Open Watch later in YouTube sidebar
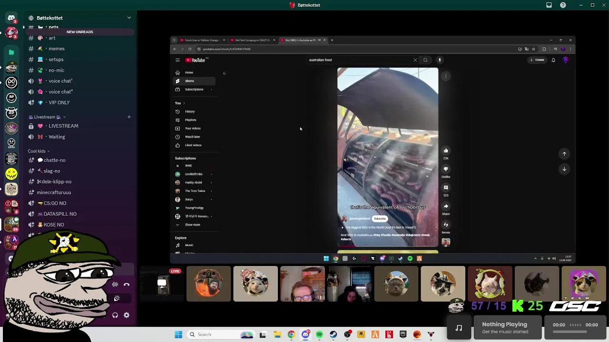Viewport: 609px width, 342px height. click(x=194, y=137)
